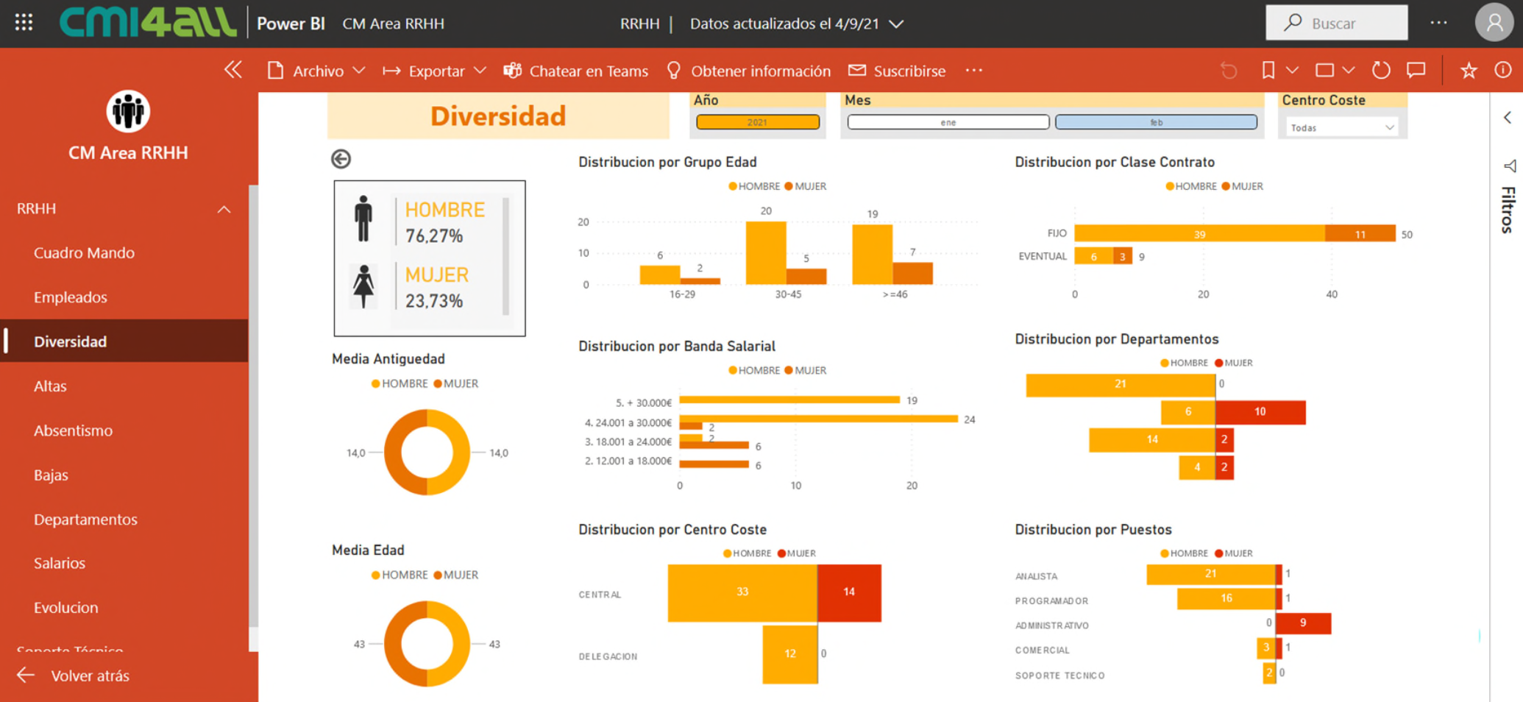
Task: Click Suscribirse button
Action: coord(897,71)
